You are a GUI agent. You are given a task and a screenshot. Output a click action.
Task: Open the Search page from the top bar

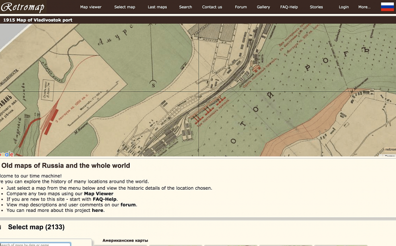tap(185, 7)
